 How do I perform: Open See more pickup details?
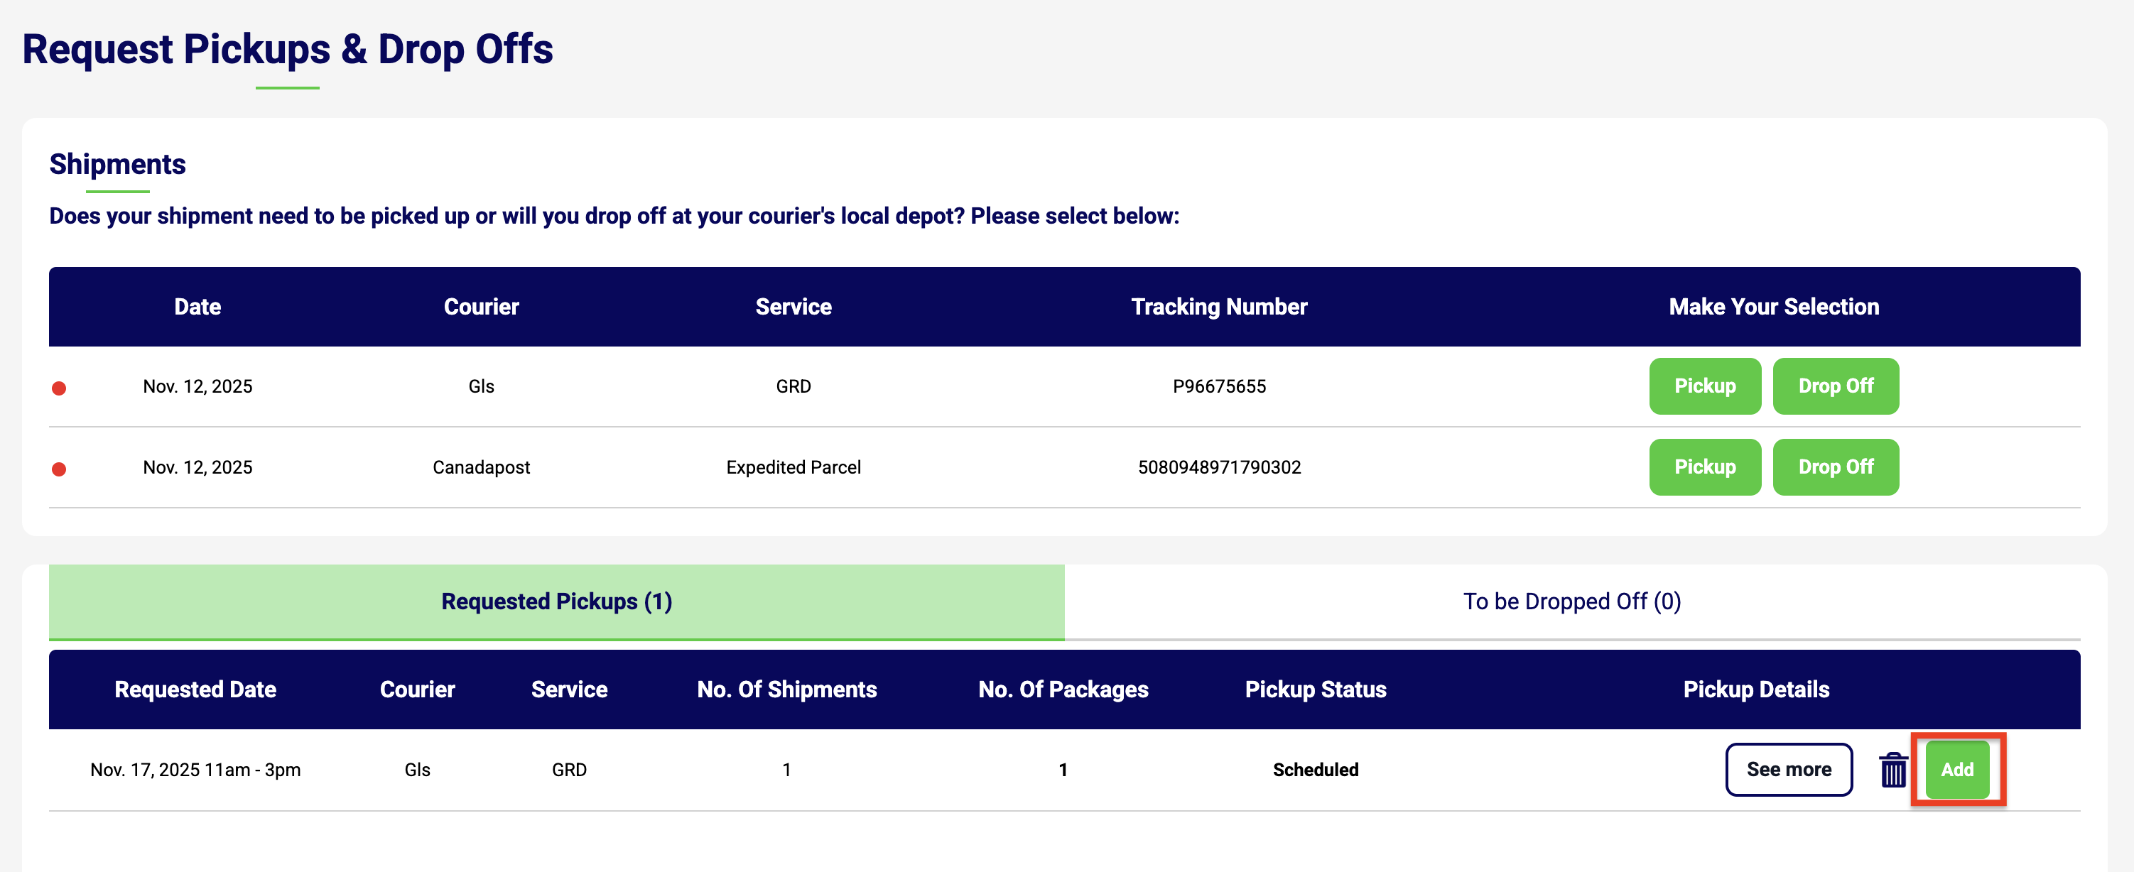pyautogui.click(x=1788, y=769)
